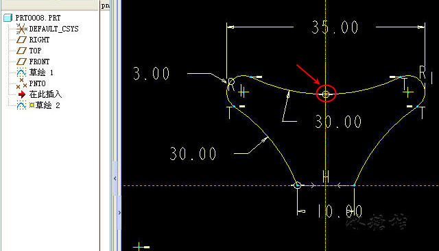
Task: Click the FRONT datum plane icon
Action: (x=21, y=62)
